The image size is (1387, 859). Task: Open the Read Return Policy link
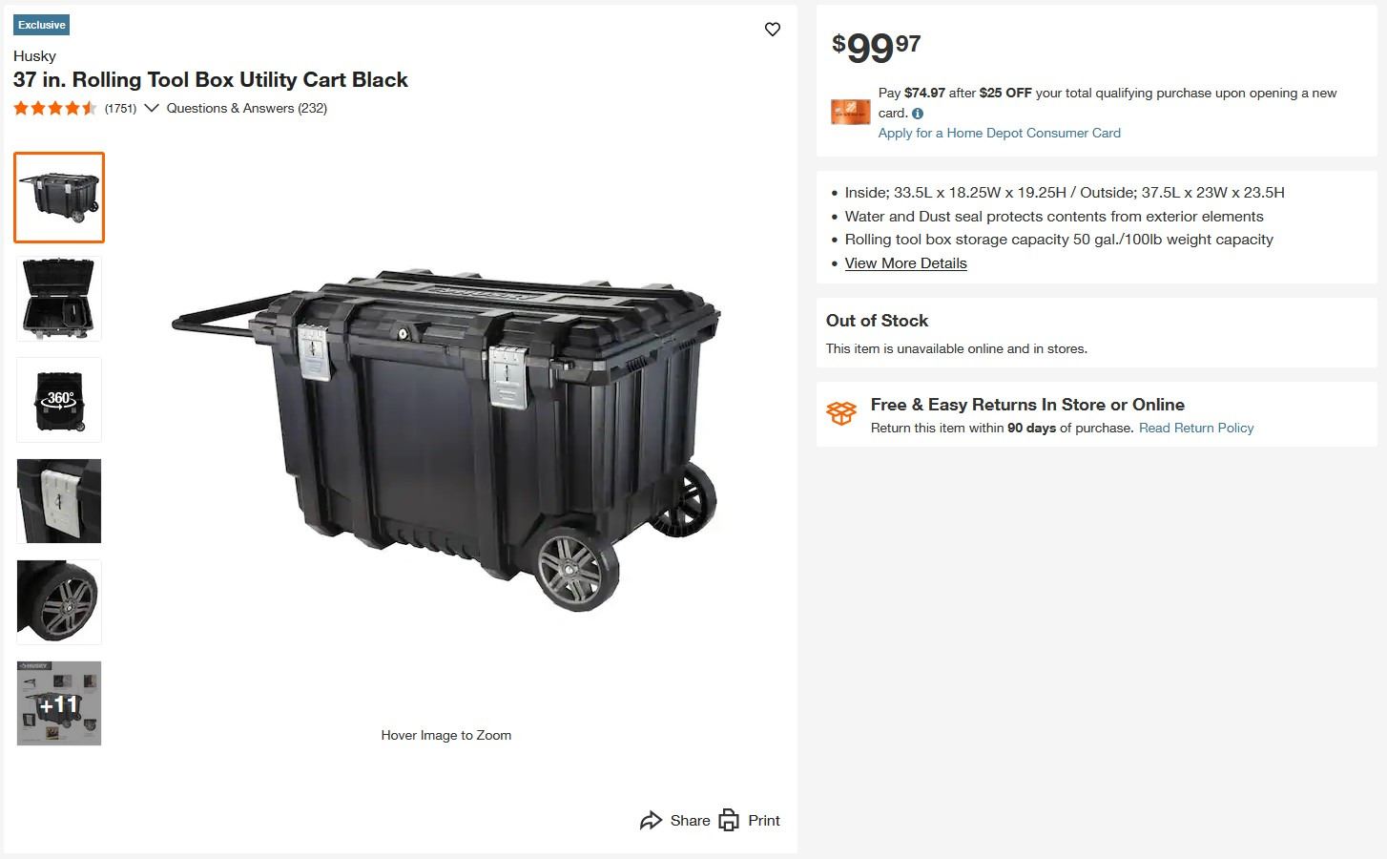1195,429
